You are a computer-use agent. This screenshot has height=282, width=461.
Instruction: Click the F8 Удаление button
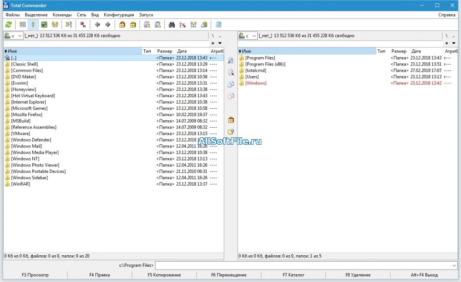pyautogui.click(x=358, y=275)
